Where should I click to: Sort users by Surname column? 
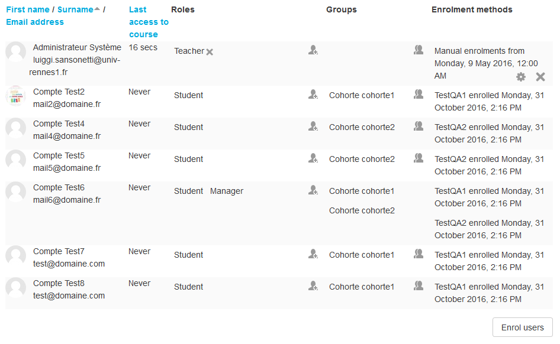pyautogui.click(x=75, y=9)
